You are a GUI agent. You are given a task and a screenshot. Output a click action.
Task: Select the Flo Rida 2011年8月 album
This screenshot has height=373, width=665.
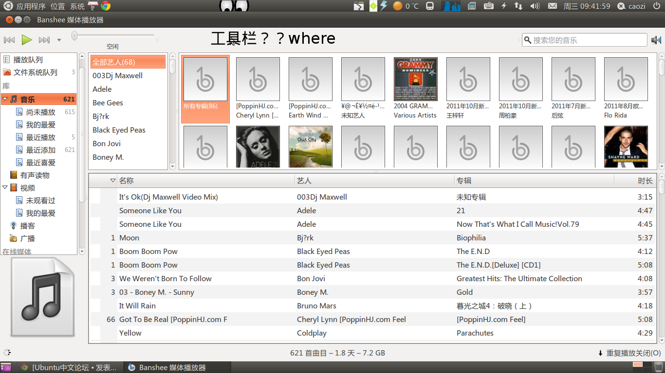(626, 88)
